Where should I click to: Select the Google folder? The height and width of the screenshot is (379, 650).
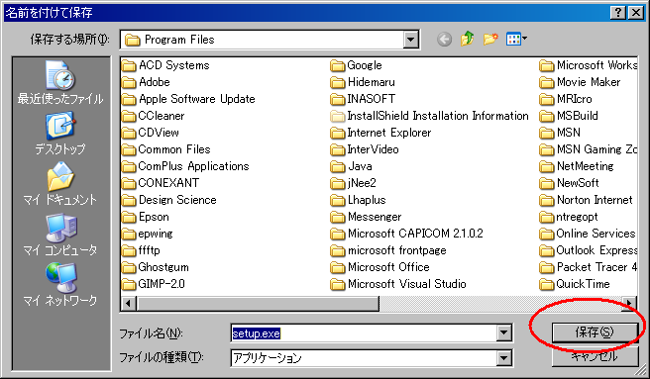tap(356, 65)
